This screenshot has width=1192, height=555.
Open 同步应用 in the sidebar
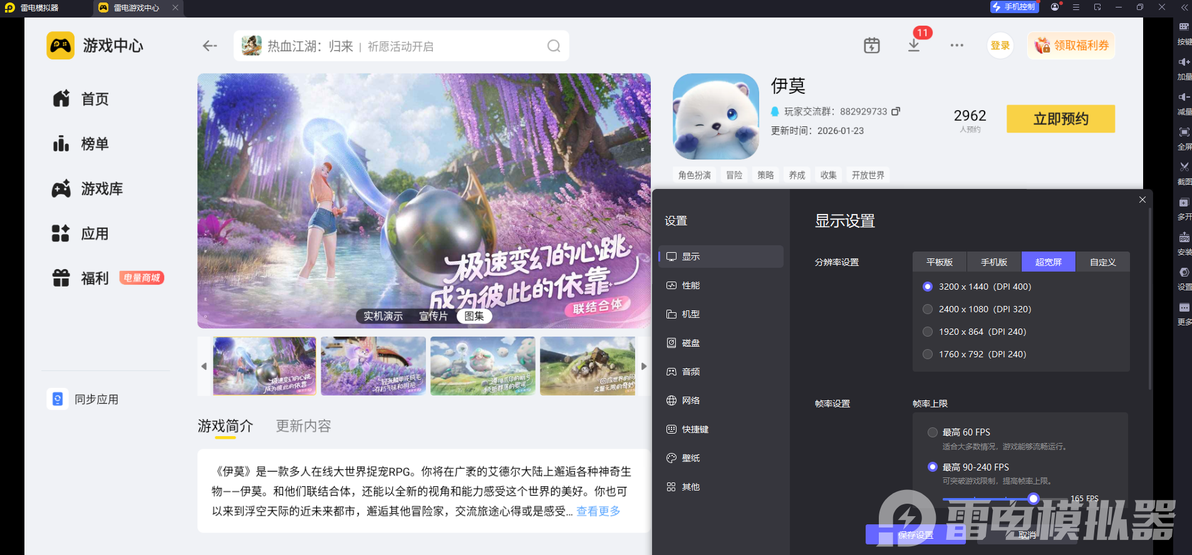coord(83,399)
